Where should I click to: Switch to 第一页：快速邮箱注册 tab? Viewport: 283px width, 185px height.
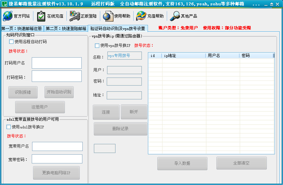[x=22, y=29]
